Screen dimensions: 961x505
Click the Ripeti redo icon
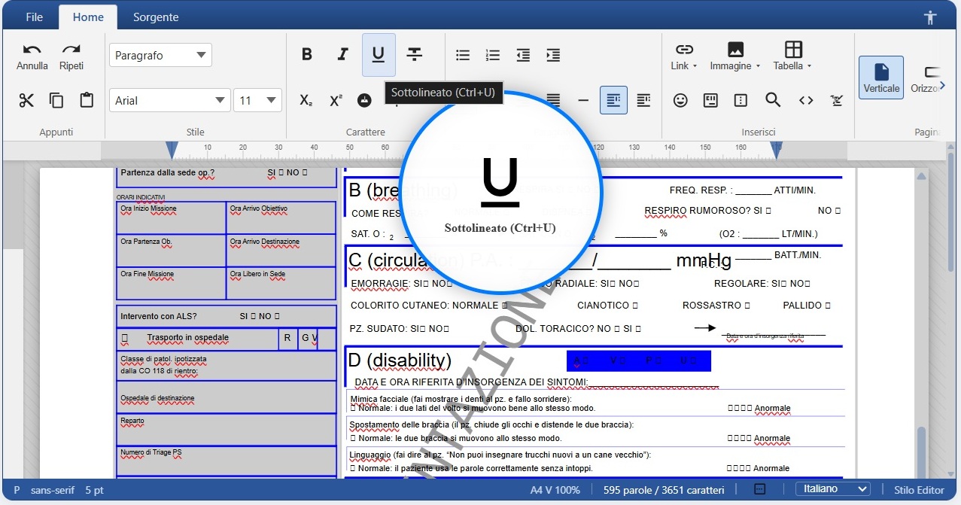(x=71, y=50)
